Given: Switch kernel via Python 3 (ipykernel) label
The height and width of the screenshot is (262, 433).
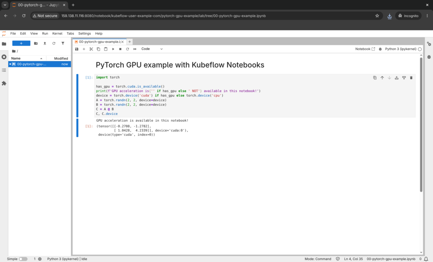Looking at the screenshot, I should point(400,49).
